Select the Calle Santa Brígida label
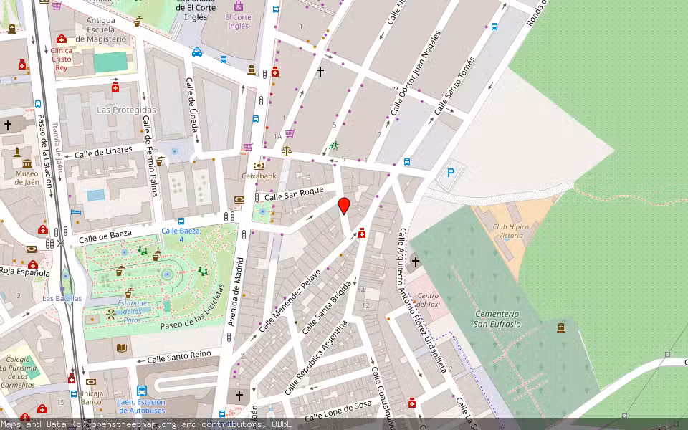Screen dimensions: 688x430 (327, 307)
